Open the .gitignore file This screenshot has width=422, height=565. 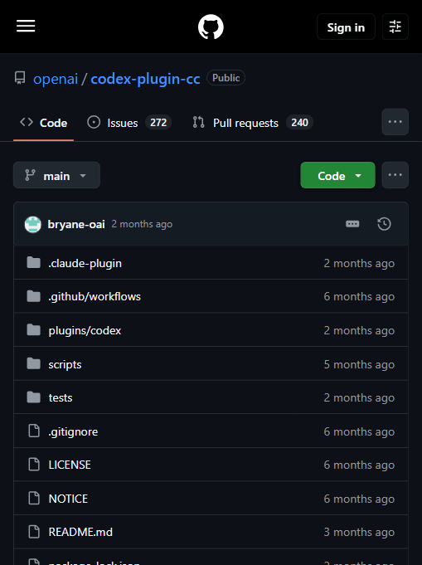[73, 431]
